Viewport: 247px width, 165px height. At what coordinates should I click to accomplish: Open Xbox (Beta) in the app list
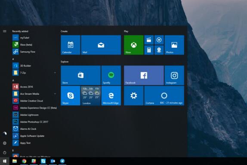point(35,45)
